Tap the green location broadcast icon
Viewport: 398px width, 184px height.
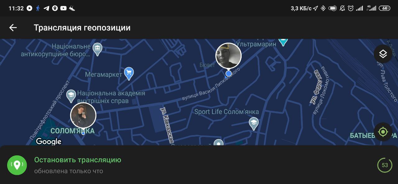click(x=17, y=165)
